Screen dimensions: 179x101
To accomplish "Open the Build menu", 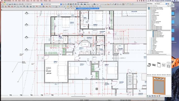I will (x=19, y=1).
